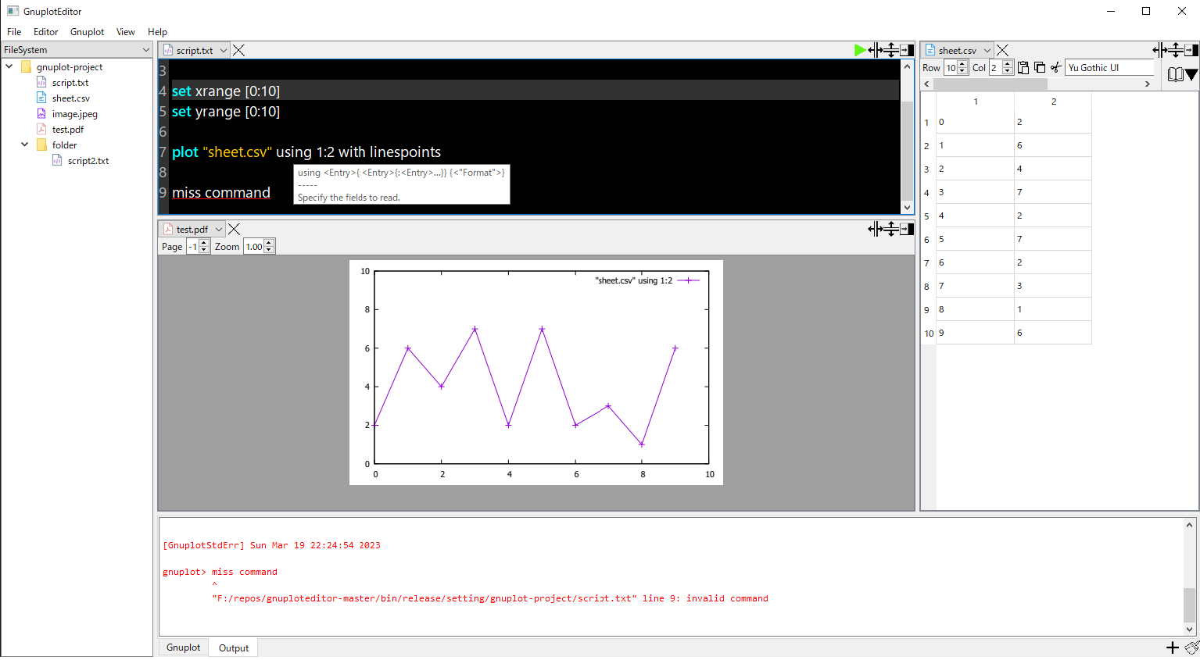The image size is (1200, 660).
Task: Click the 'miss command' line in the editor
Action: (221, 192)
